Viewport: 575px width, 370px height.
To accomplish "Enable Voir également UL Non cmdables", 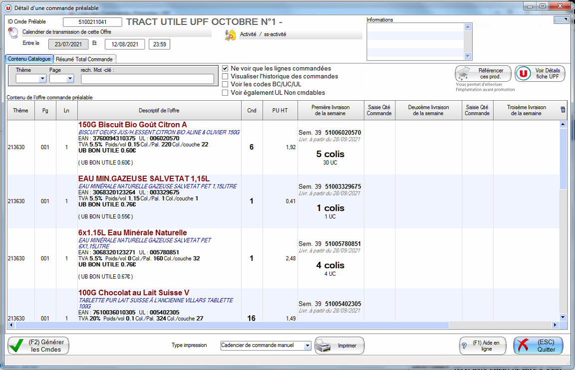I will (226, 92).
